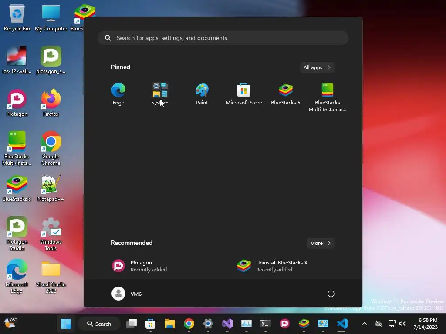Show hidden tray icons chevron
Image resolution: width=446 pixels, height=334 pixels.
point(365,324)
